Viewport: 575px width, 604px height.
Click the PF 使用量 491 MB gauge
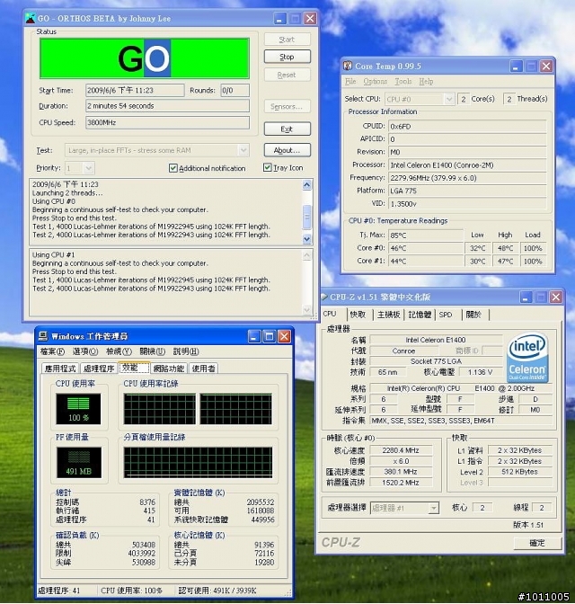78,462
